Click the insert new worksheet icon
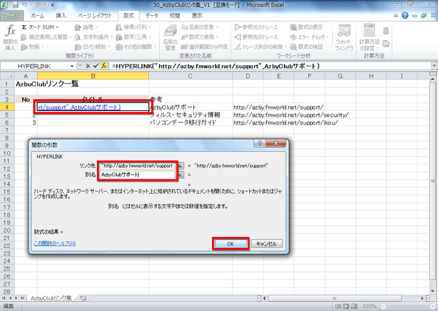Image resolution: width=438 pixels, height=311 pixels. 83,298
